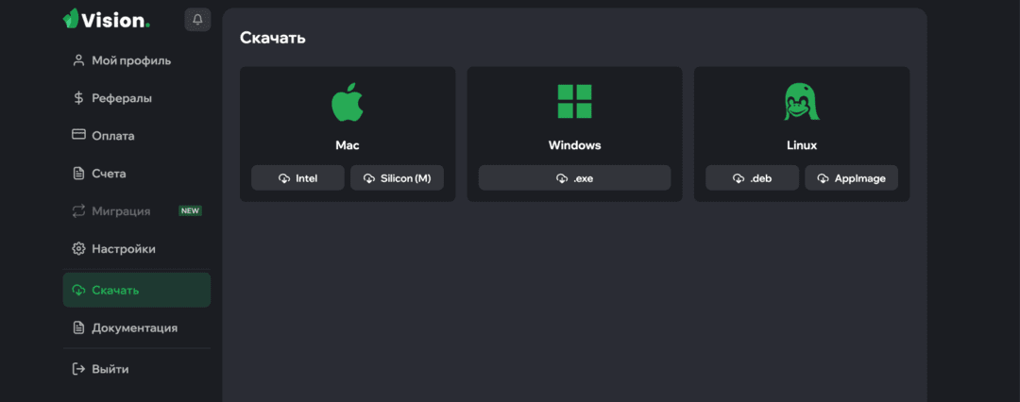Download the Linux AppImage file
Viewport: 1020px width, 402px height.
852,178
